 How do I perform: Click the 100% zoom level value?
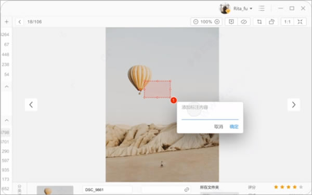206,22
